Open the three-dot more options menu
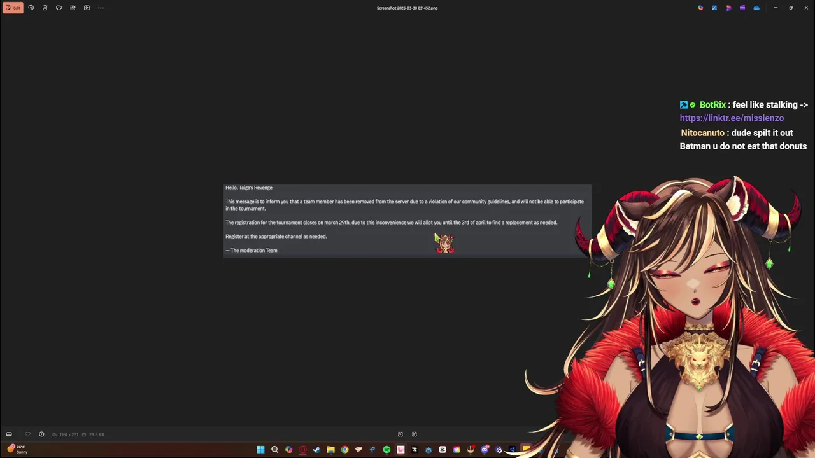Image resolution: width=815 pixels, height=458 pixels. click(x=101, y=8)
